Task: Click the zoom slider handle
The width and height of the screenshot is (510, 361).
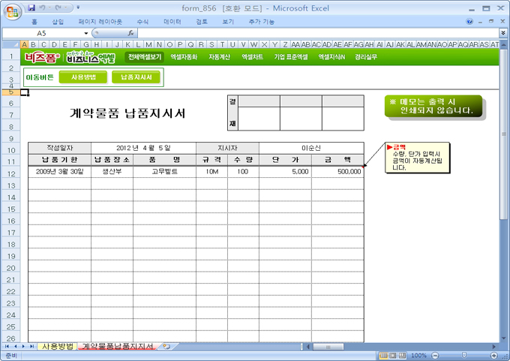Action: [x=465, y=355]
